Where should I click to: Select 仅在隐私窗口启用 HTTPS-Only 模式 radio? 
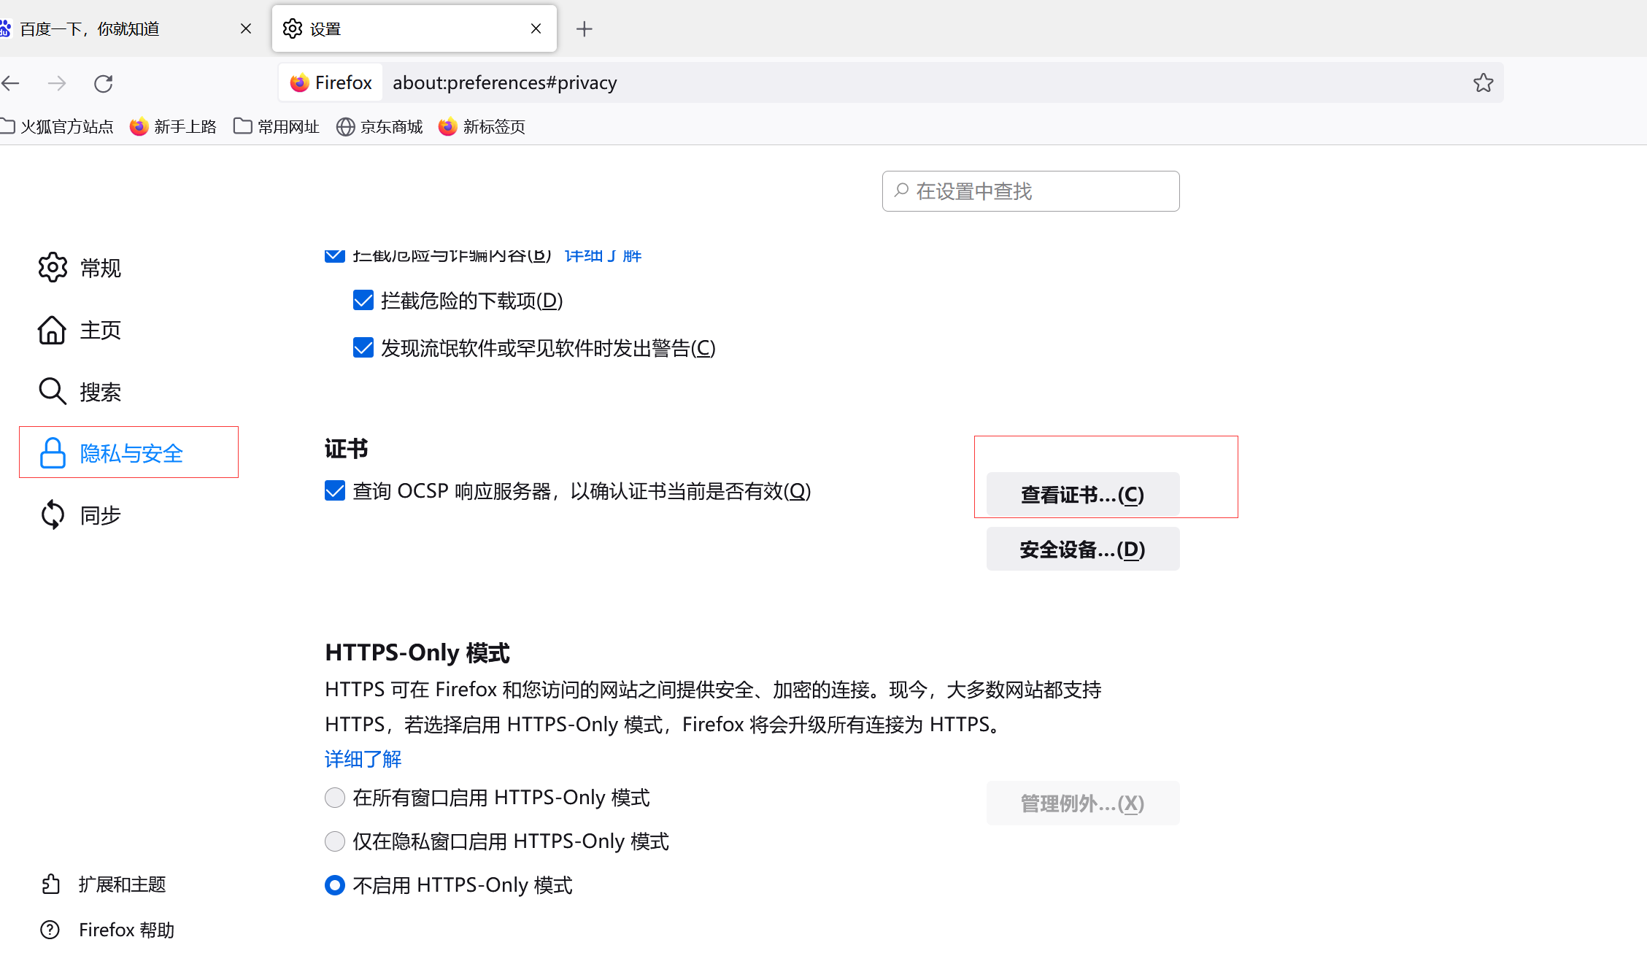(335, 841)
